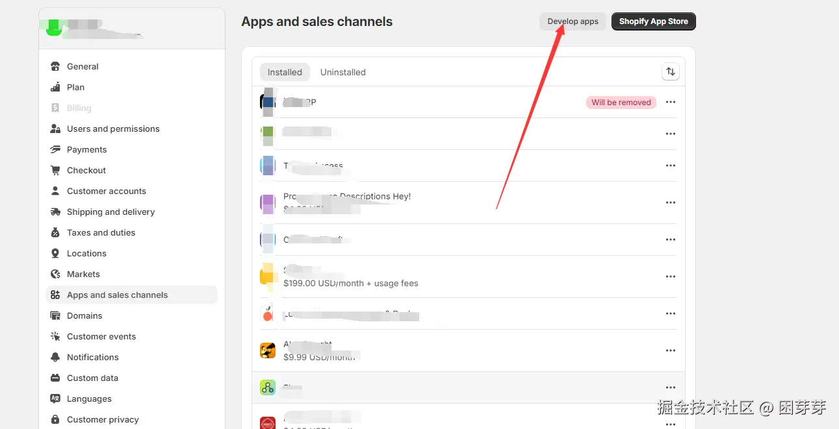The width and height of the screenshot is (839, 429).
Task: Click the store name header card
Action: [x=132, y=29]
